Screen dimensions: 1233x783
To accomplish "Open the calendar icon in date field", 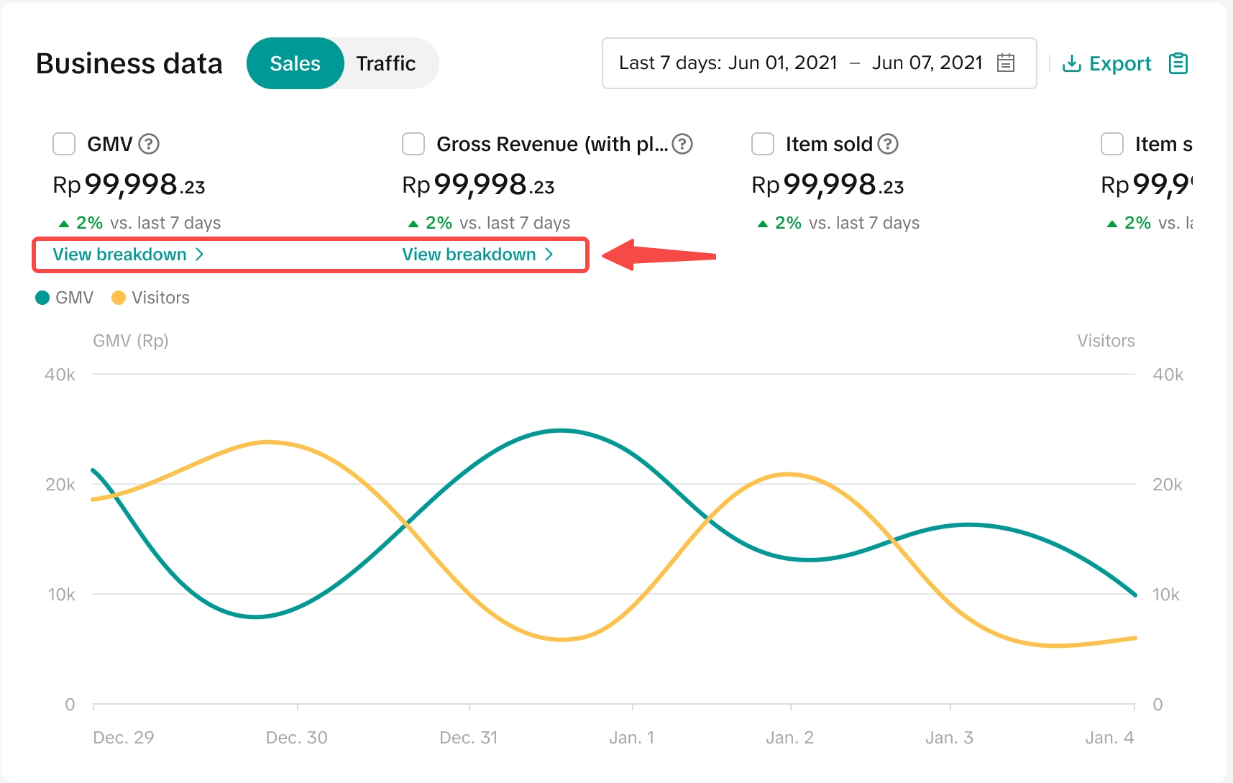I will (1006, 63).
